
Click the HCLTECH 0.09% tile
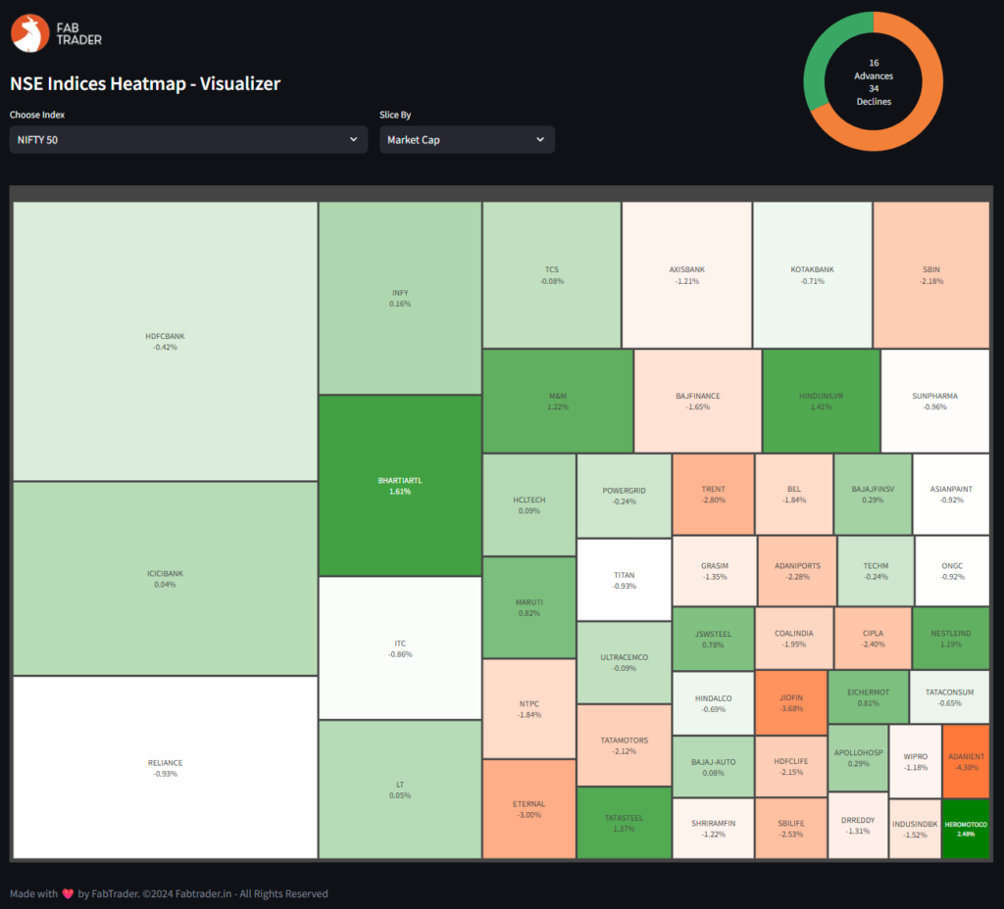click(x=529, y=504)
